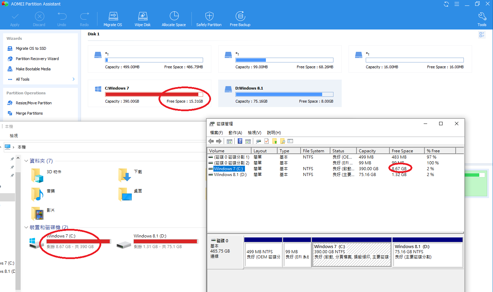This screenshot has height=292, width=493.
Task: Open Make Bootable Media wizard
Action: point(29,69)
